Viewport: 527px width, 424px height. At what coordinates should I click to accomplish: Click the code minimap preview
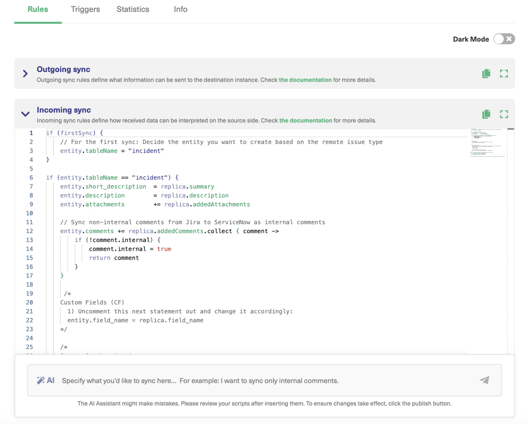487,143
